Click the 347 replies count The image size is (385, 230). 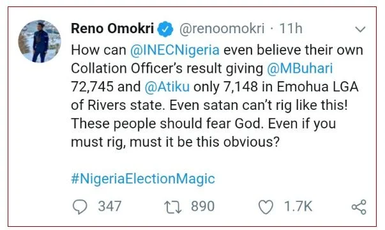coord(110,206)
